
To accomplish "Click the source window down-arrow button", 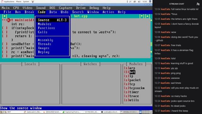I will (142, 16).
